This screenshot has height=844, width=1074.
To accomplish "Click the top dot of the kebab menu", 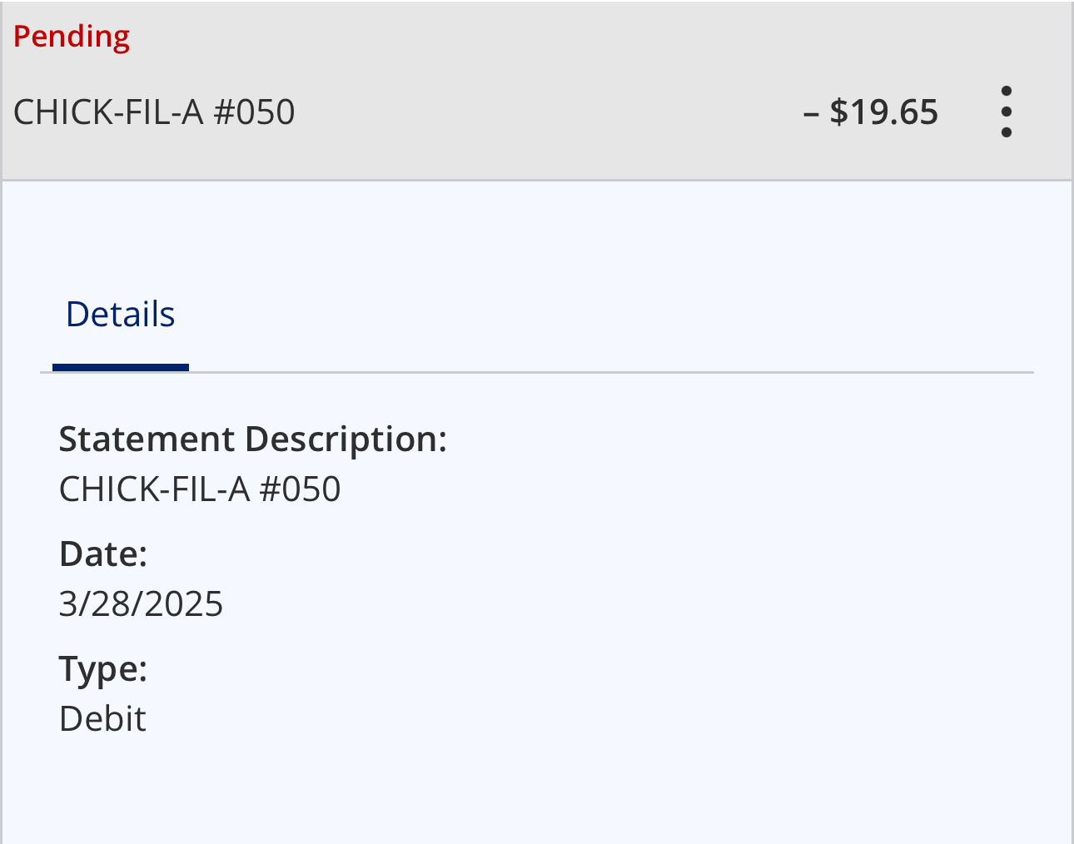I will coord(1006,91).
